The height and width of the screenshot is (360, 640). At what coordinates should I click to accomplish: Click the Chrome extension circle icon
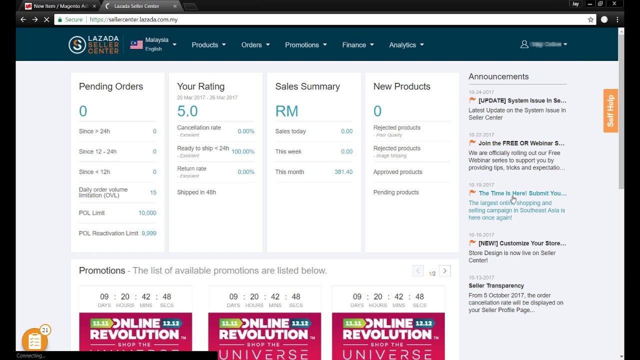click(604, 19)
